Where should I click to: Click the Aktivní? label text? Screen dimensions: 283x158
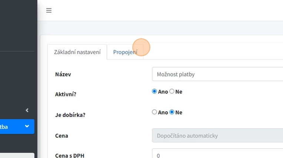pyautogui.click(x=66, y=94)
